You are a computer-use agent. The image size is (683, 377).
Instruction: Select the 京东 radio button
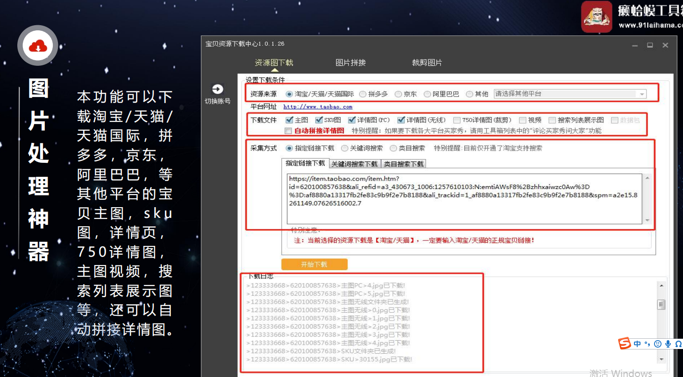coord(398,94)
